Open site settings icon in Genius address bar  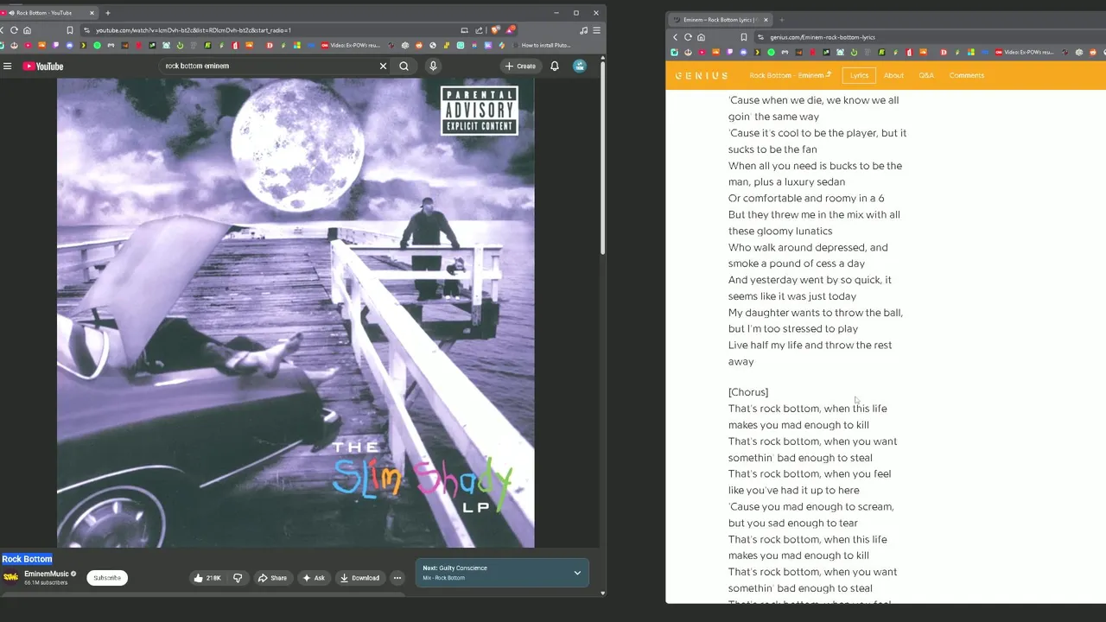pos(760,37)
